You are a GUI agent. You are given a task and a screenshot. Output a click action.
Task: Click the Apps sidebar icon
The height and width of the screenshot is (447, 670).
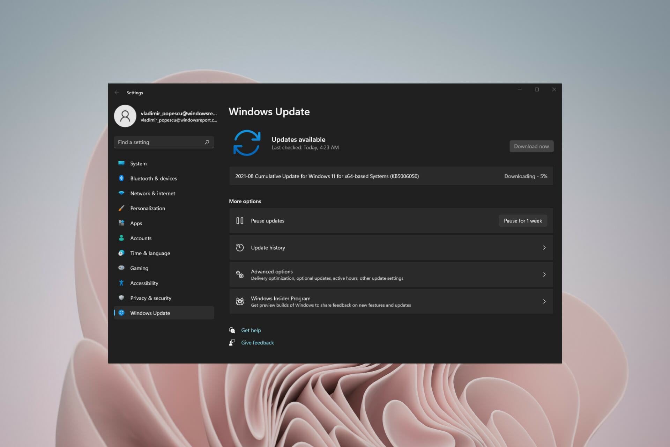(121, 223)
